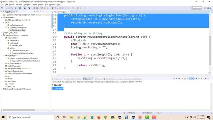Toggle Show Console When Standard Error Changes

[x=193, y=79]
